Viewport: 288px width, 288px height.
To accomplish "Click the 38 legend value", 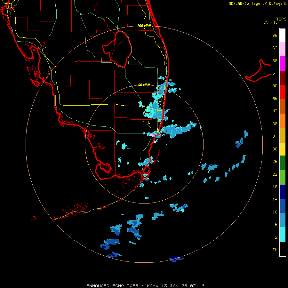I will point(275,124).
